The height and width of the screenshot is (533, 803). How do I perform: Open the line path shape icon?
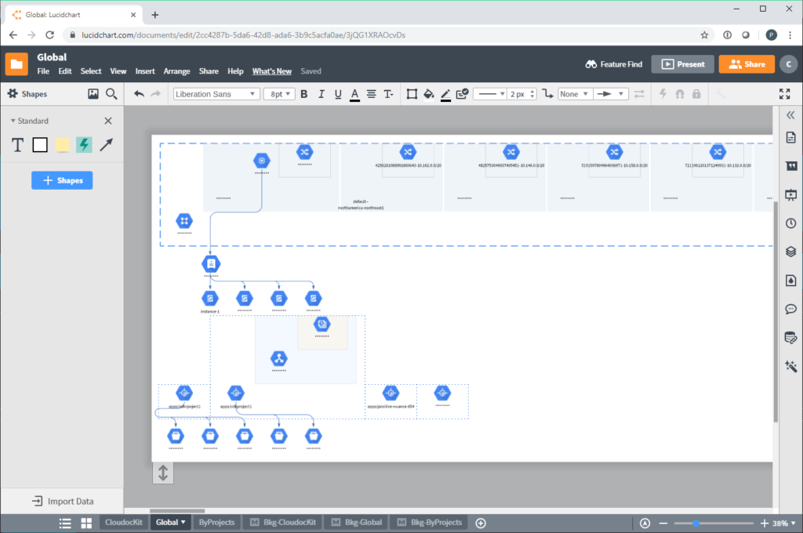click(x=548, y=94)
